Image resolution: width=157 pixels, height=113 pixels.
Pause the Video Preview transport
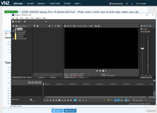tap(100, 71)
